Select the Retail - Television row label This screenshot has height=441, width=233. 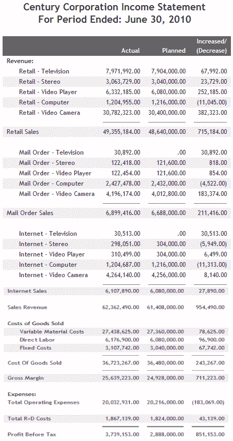(x=44, y=71)
